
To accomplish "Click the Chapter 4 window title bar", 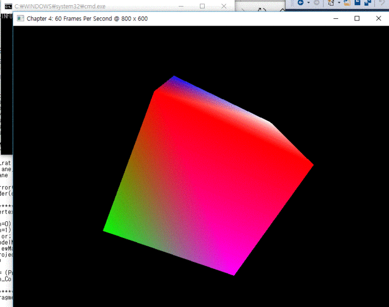I will pos(209,18).
